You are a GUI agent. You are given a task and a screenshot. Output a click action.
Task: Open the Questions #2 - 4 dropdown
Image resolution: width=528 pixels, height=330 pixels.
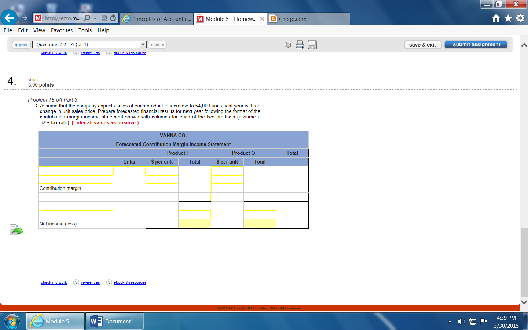[143, 44]
